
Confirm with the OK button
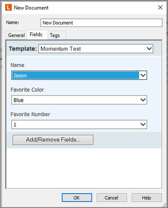tap(77, 198)
